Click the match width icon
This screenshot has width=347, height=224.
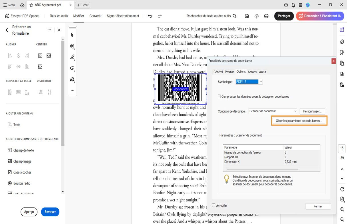(x=18, y=92)
